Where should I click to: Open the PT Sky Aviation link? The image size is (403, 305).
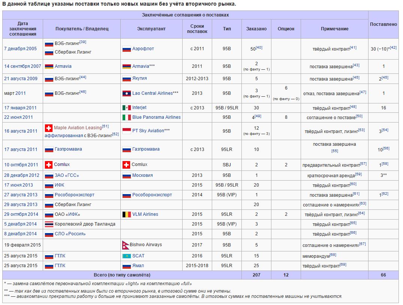(x=148, y=130)
